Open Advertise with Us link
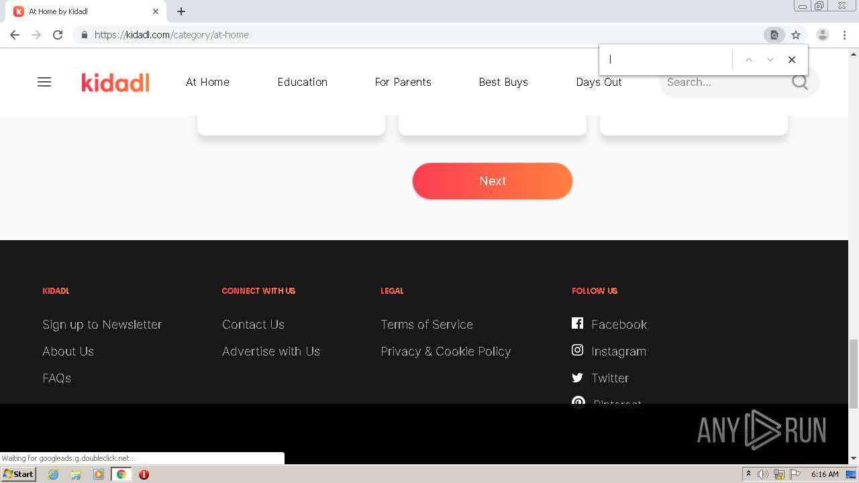The image size is (859, 483). tap(271, 351)
